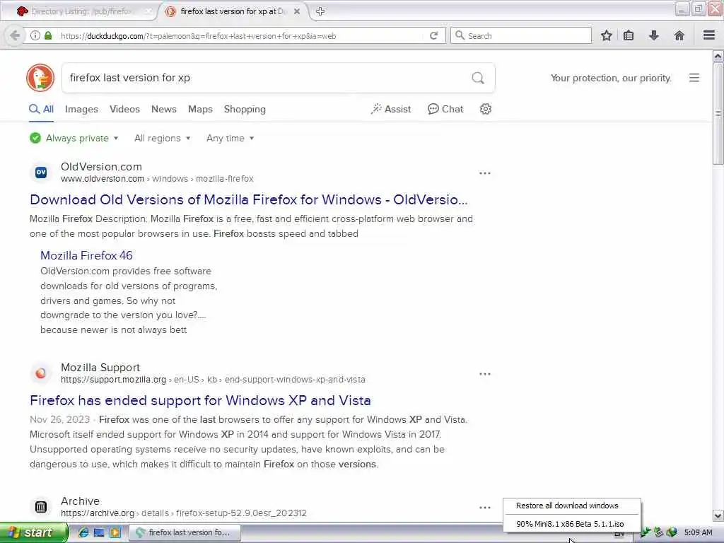Click the Mozilla Support site favicon
The width and height of the screenshot is (724, 543).
pyautogui.click(x=40, y=373)
